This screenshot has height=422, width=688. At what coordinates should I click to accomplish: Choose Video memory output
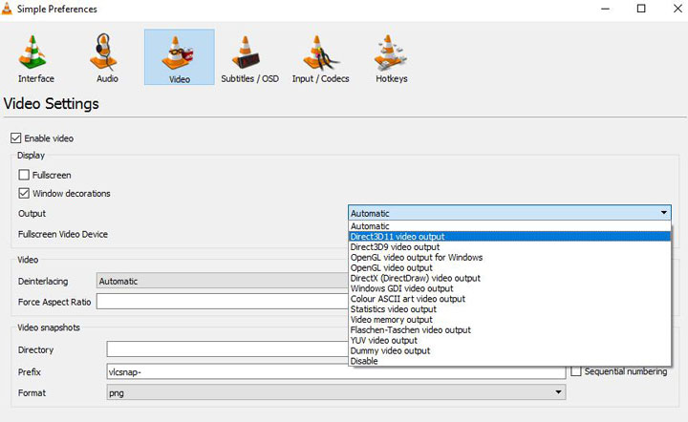[509, 320]
